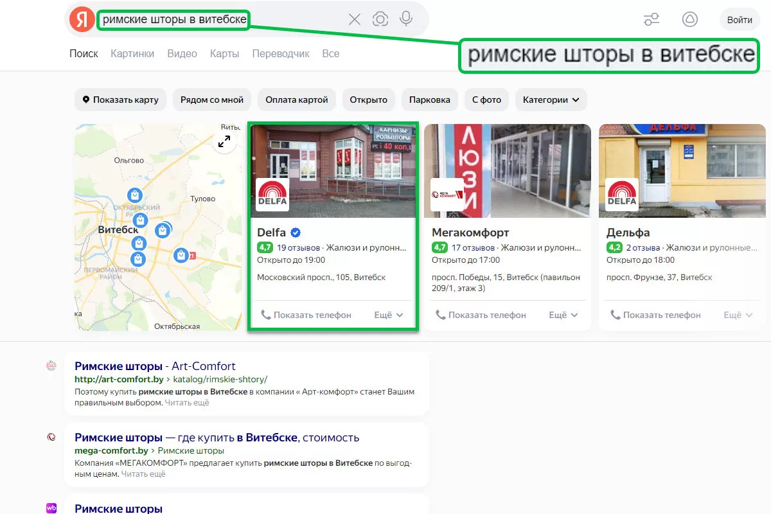Expand 'Ещё' on Мегакомфорт card
Image resolution: width=771 pixels, height=514 pixels.
563,315
